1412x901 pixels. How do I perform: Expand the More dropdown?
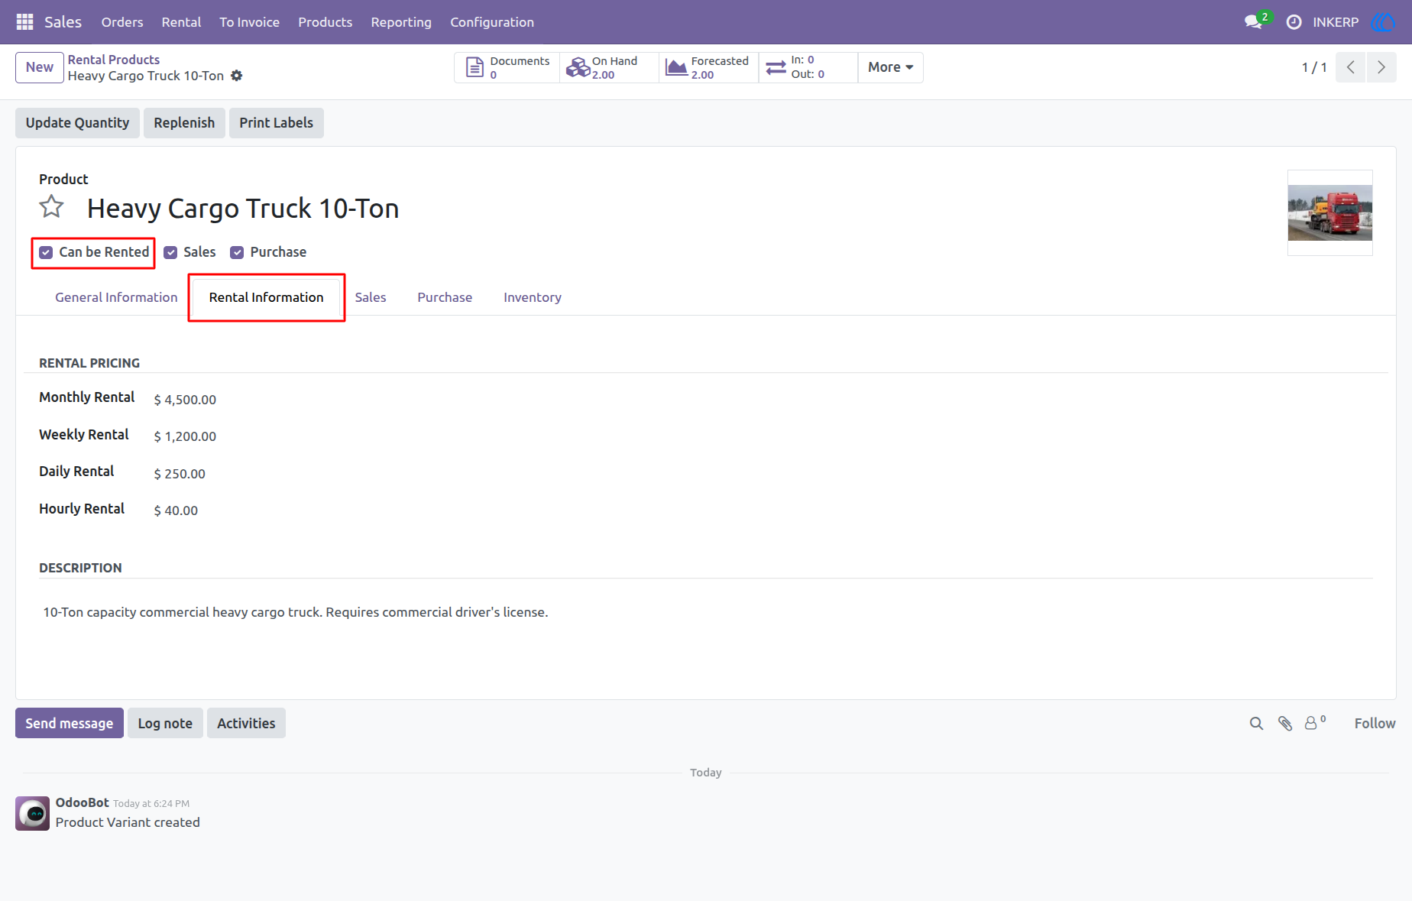click(890, 67)
